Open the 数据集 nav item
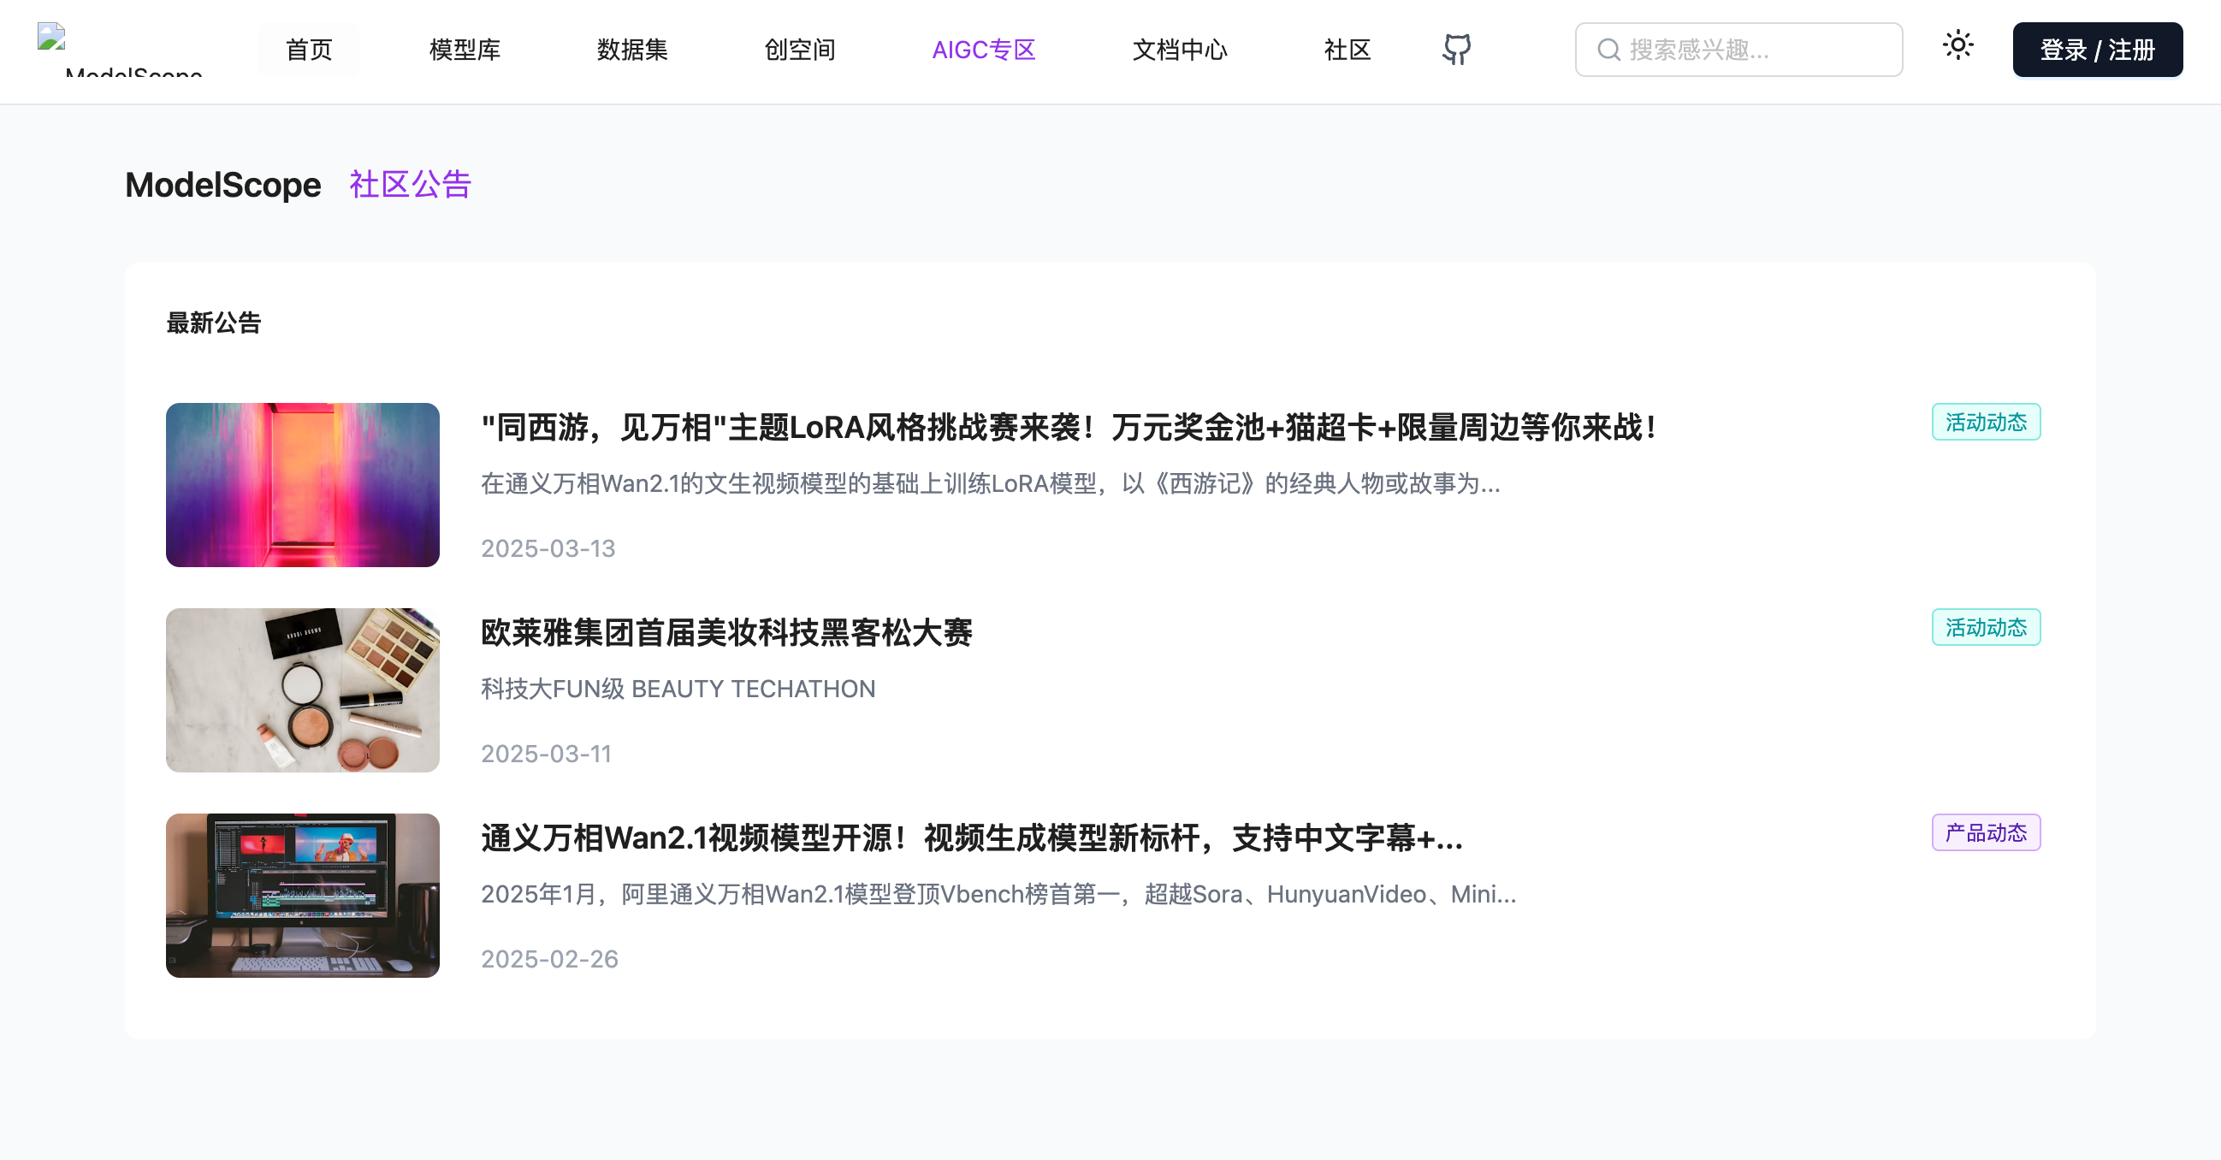 pos(632,50)
